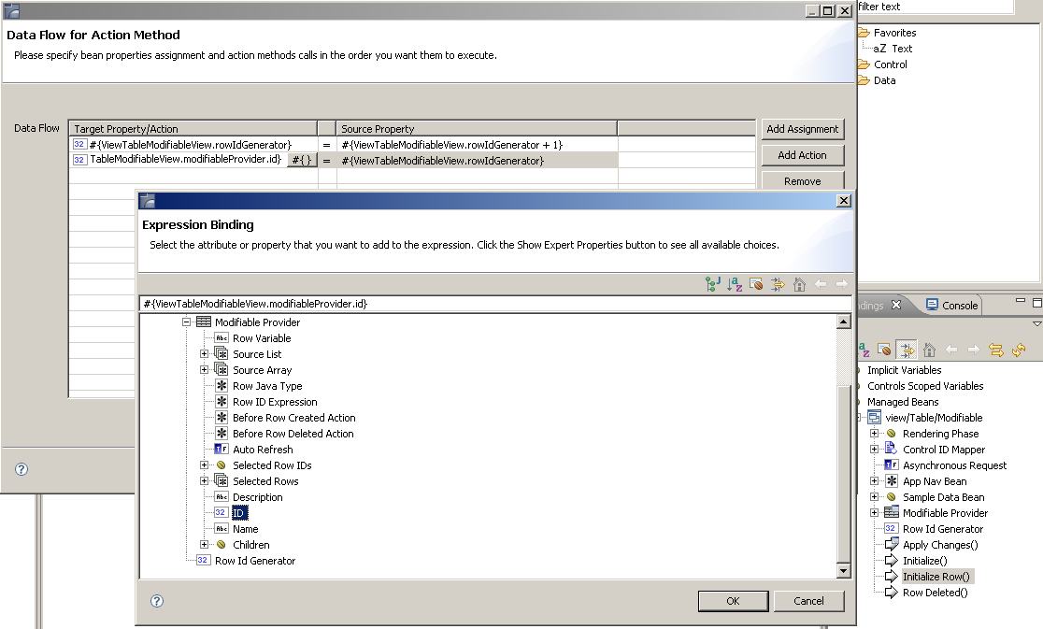The width and height of the screenshot is (1043, 629).
Task: Expand the Children node
Action: 205,545
